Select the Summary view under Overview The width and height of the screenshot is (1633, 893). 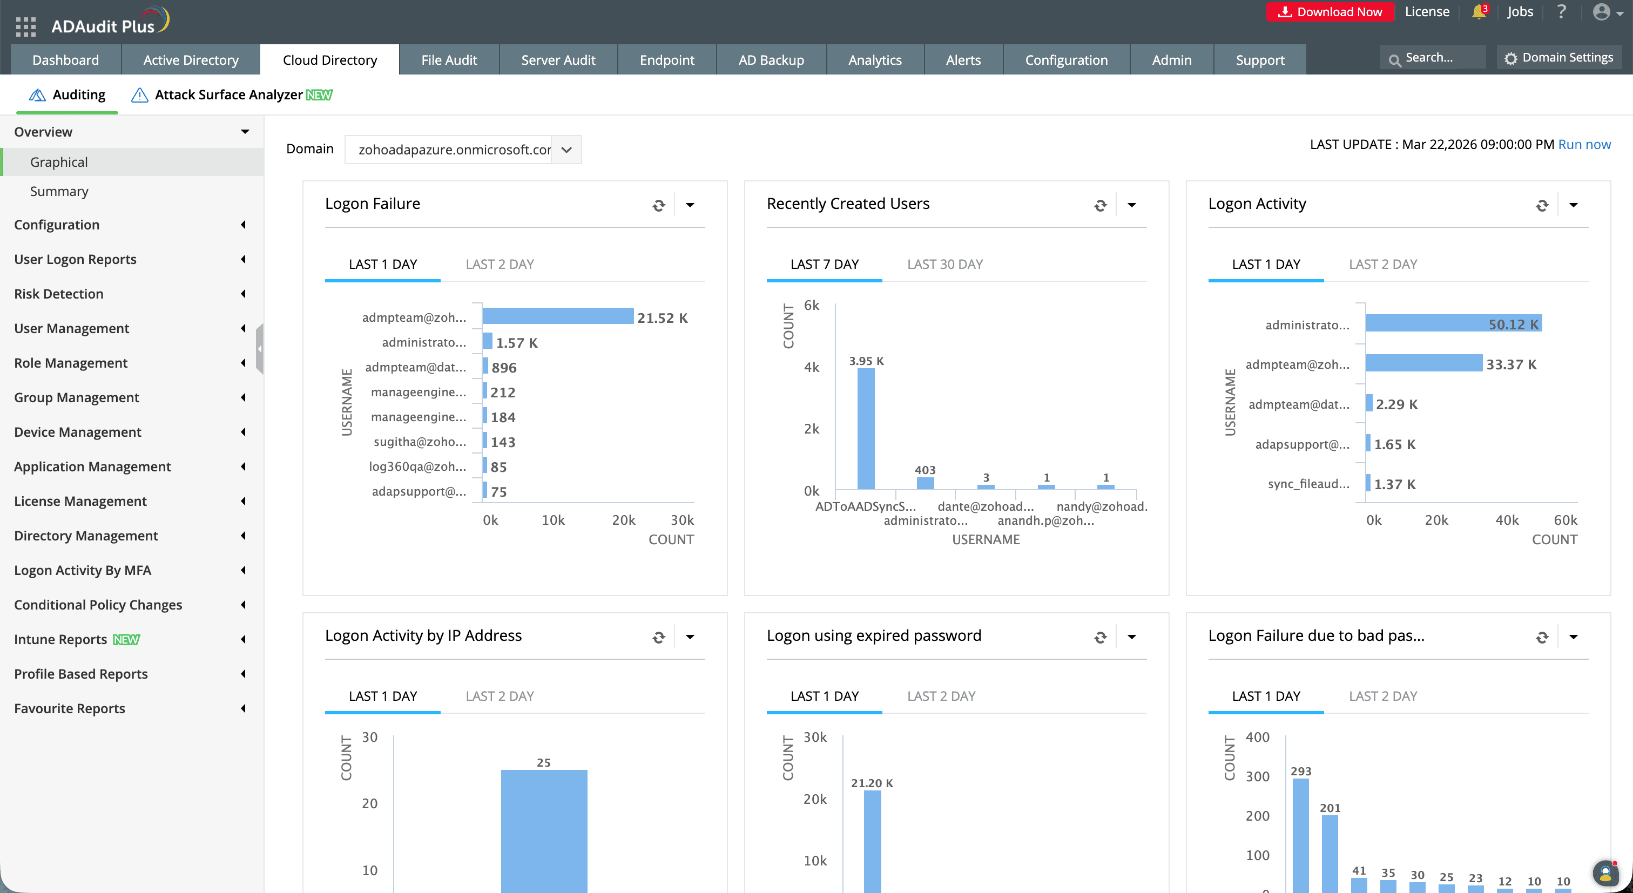59,191
